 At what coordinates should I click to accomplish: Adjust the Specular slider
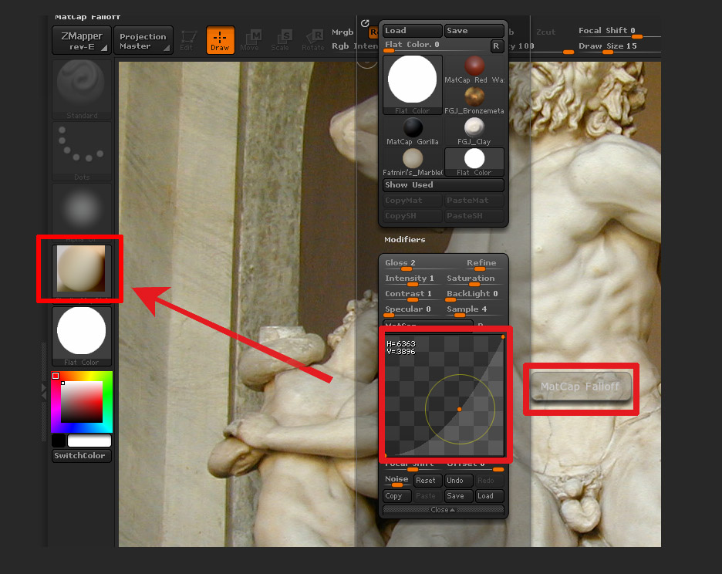pyautogui.click(x=413, y=310)
